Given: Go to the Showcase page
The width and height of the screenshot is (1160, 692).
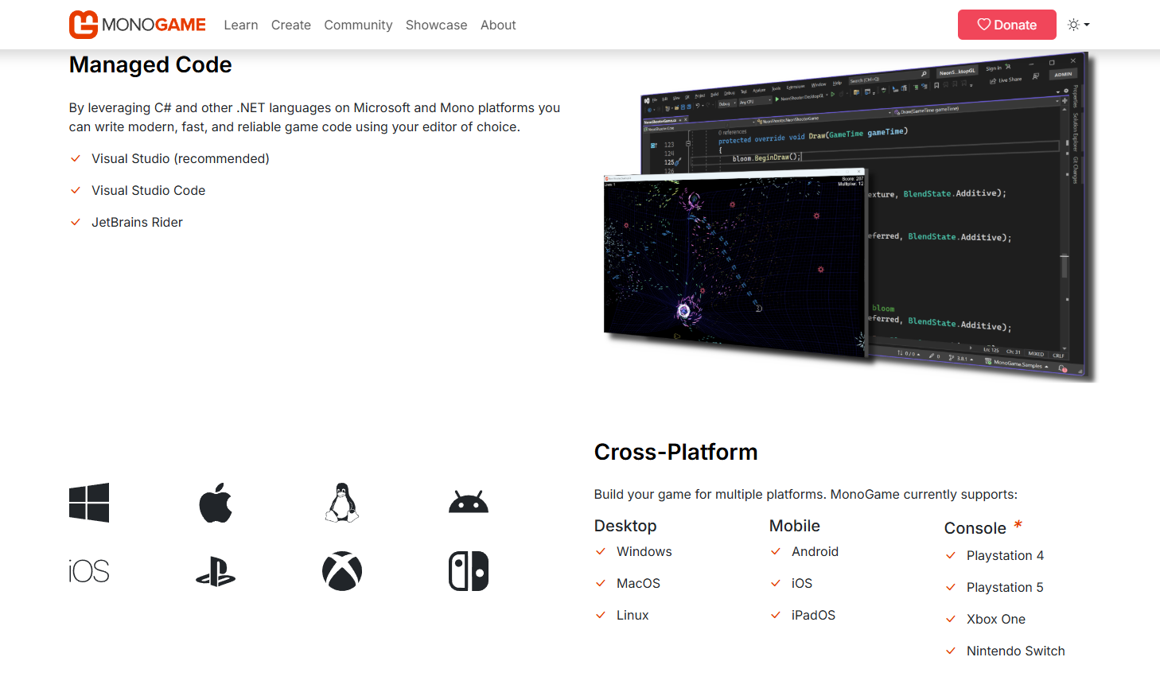Looking at the screenshot, I should 437,25.
